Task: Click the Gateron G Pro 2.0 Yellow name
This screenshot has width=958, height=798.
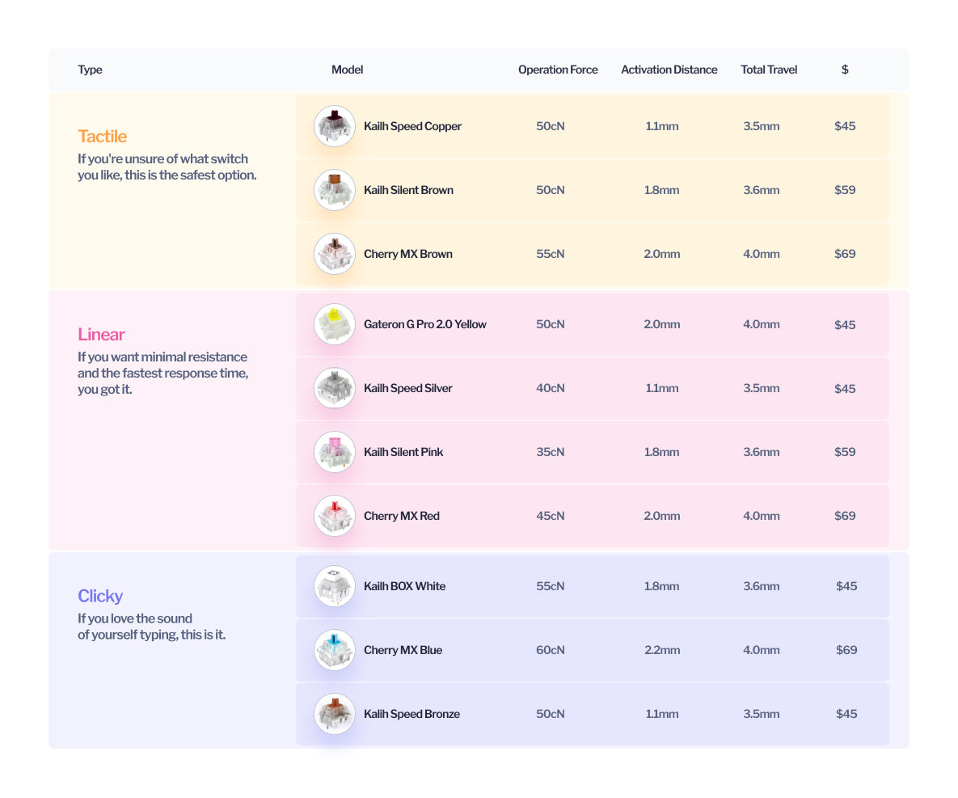Action: coord(425,324)
